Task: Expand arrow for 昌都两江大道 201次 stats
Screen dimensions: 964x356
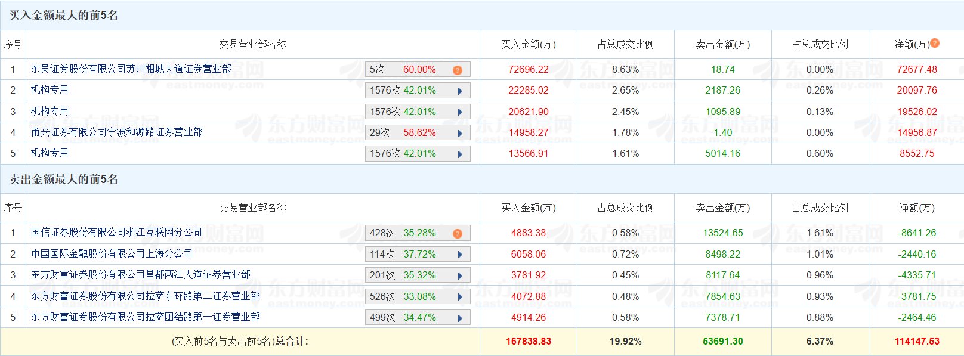Action: (460, 275)
